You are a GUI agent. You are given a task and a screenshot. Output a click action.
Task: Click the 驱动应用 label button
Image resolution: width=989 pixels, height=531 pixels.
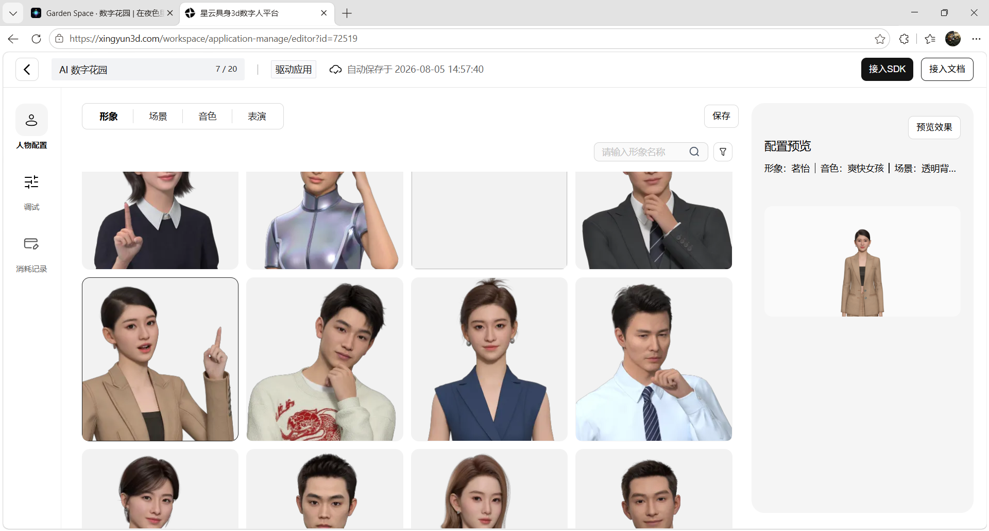(x=294, y=70)
